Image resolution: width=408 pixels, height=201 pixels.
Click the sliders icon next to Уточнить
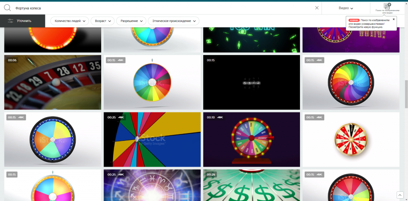(11, 21)
